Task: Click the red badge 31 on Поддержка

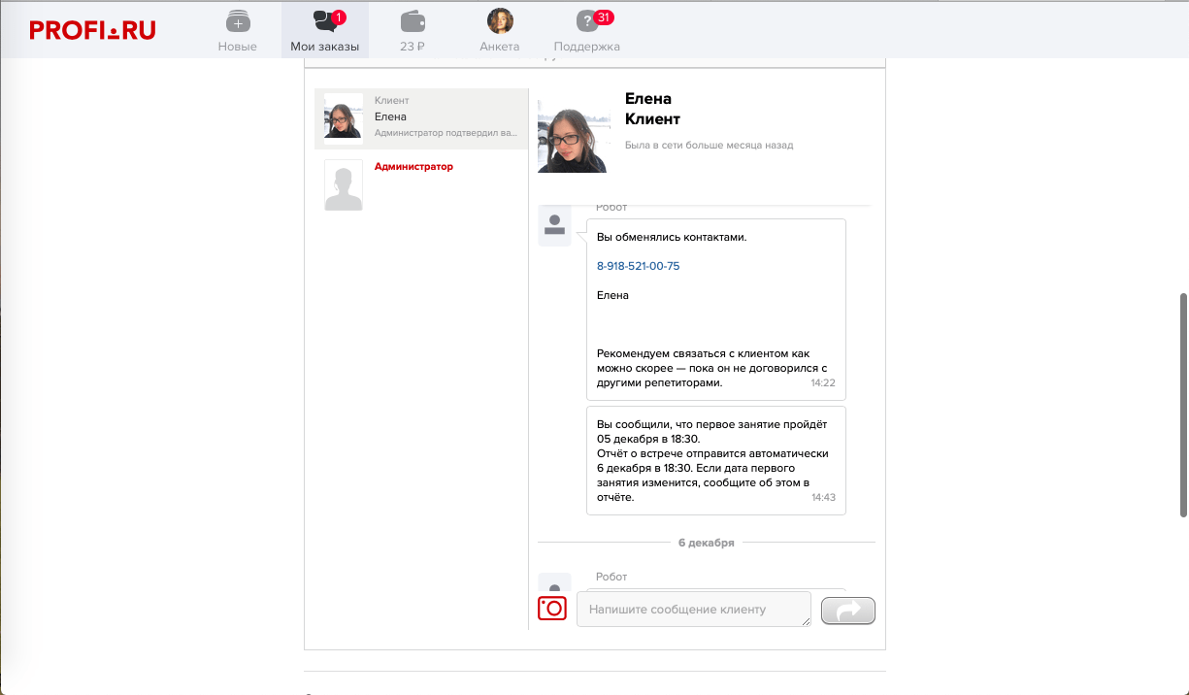Action: (604, 17)
